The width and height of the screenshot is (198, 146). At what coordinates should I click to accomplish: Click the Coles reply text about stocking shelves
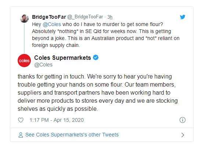click(x=97, y=93)
